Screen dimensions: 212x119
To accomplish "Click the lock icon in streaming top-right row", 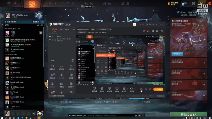I will tap(148, 31).
